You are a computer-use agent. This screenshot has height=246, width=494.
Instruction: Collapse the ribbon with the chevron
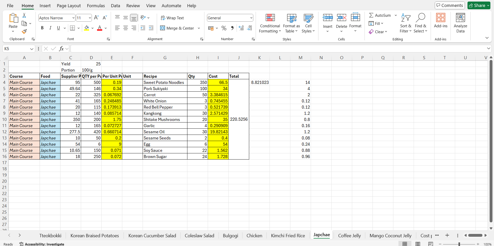click(x=487, y=38)
